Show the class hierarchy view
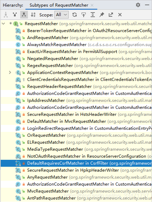 [x=6, y=15]
